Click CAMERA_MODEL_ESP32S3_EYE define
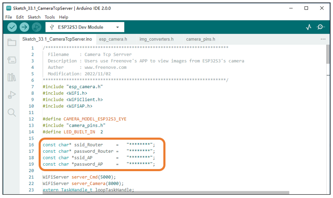This screenshot has width=333, height=198. tap(95, 119)
